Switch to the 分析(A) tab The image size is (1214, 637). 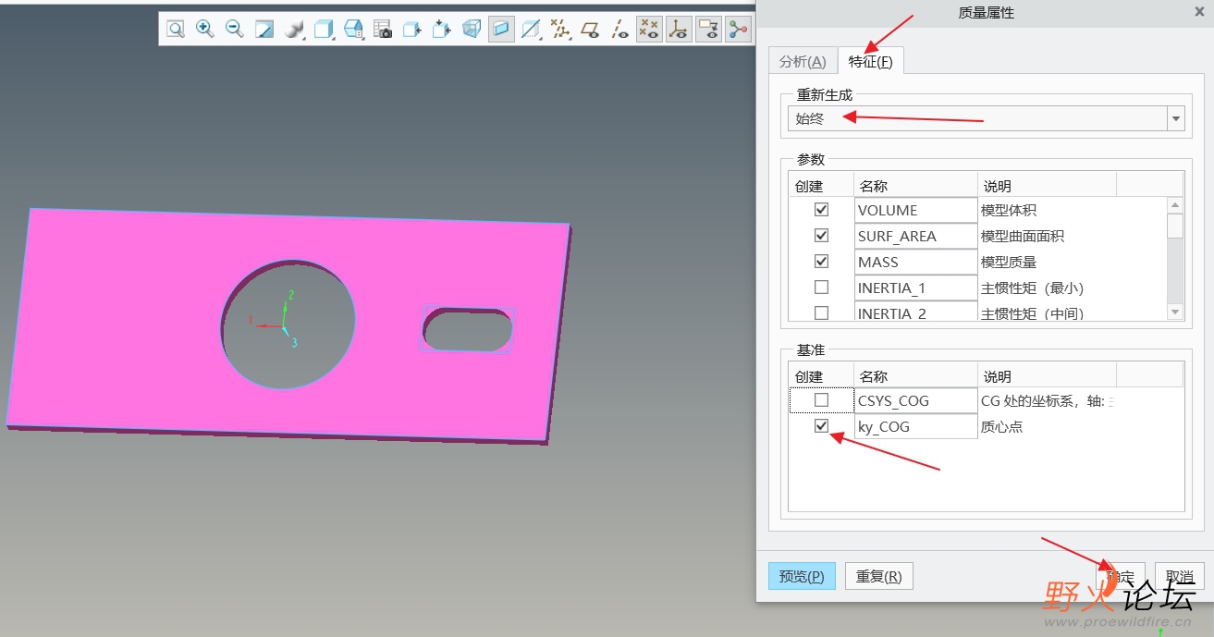coord(802,61)
